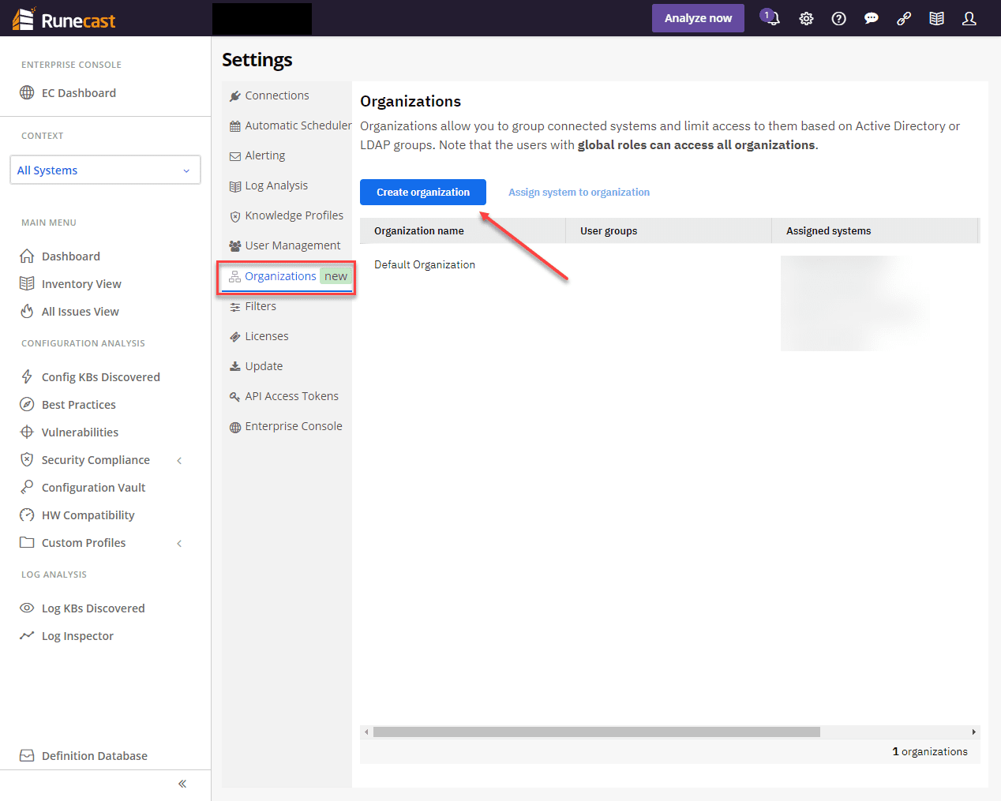Click the Connections plug icon
Screen dimensions: 1001x801
click(x=234, y=96)
